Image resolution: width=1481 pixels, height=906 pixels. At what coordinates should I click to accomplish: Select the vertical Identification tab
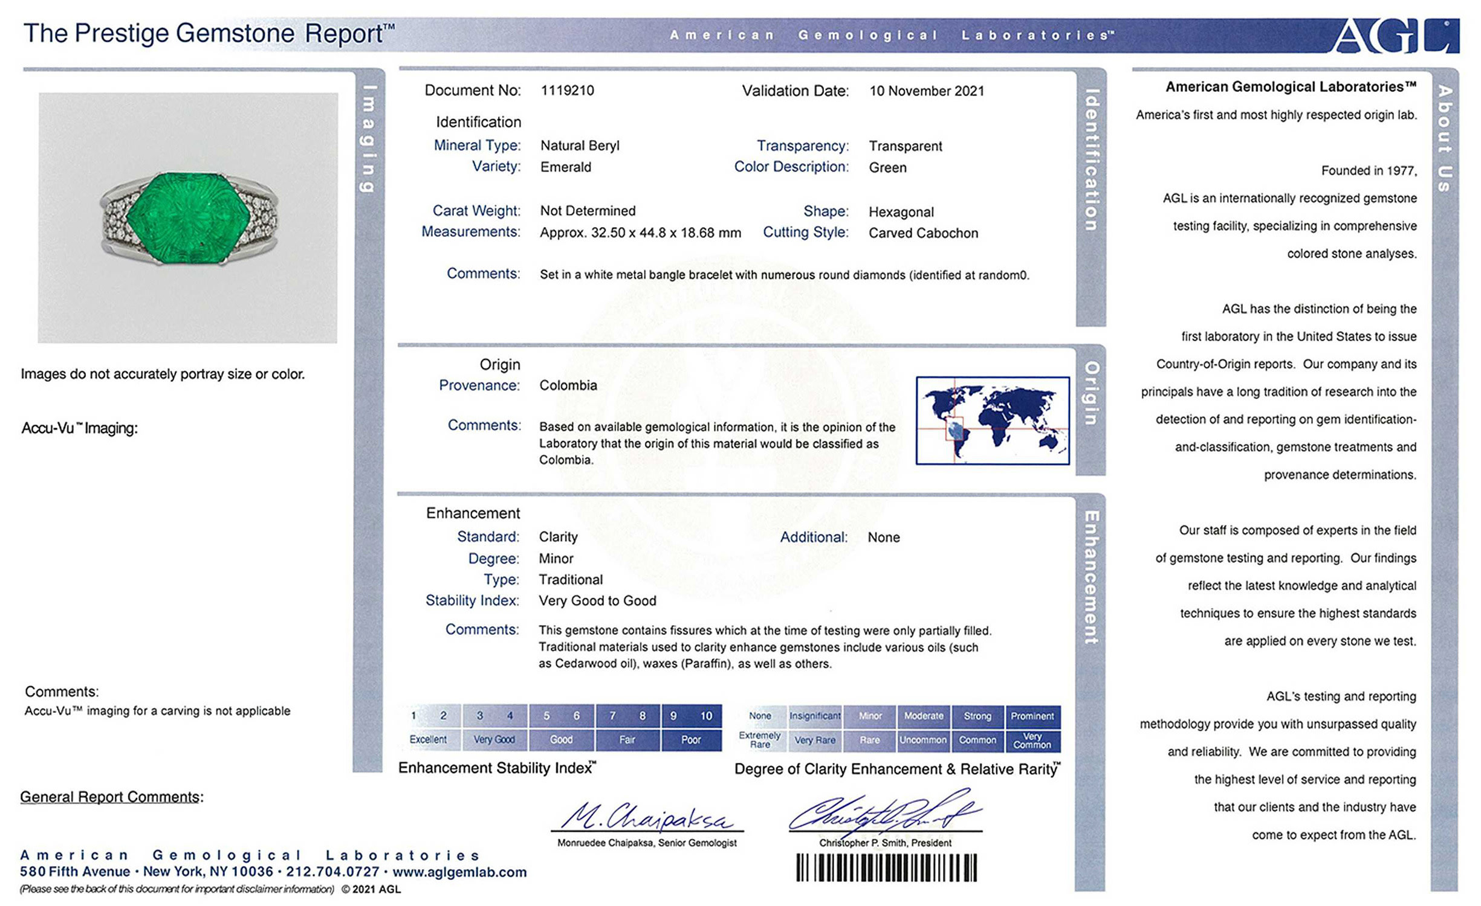(1091, 160)
